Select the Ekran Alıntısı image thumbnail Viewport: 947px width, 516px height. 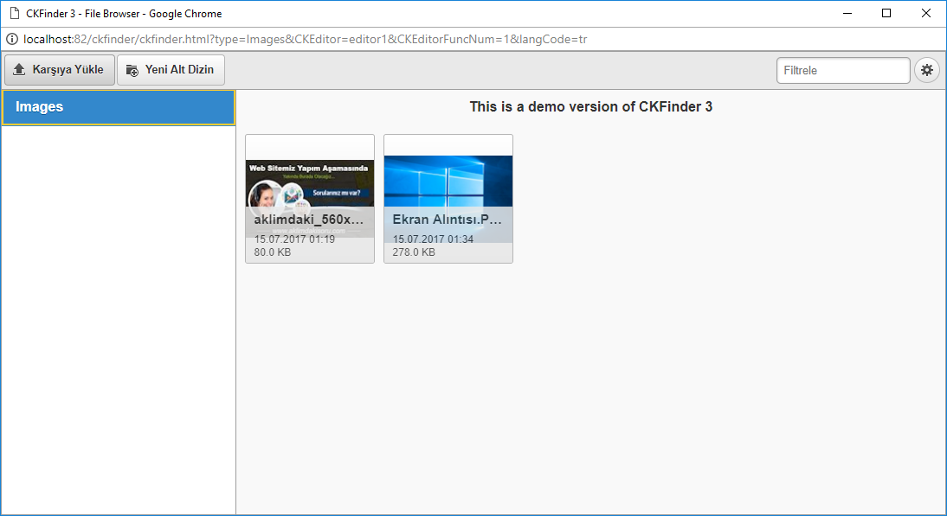click(448, 198)
